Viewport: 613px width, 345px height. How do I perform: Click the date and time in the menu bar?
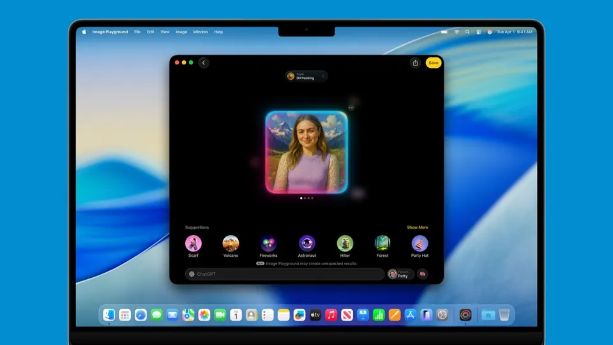click(x=515, y=32)
